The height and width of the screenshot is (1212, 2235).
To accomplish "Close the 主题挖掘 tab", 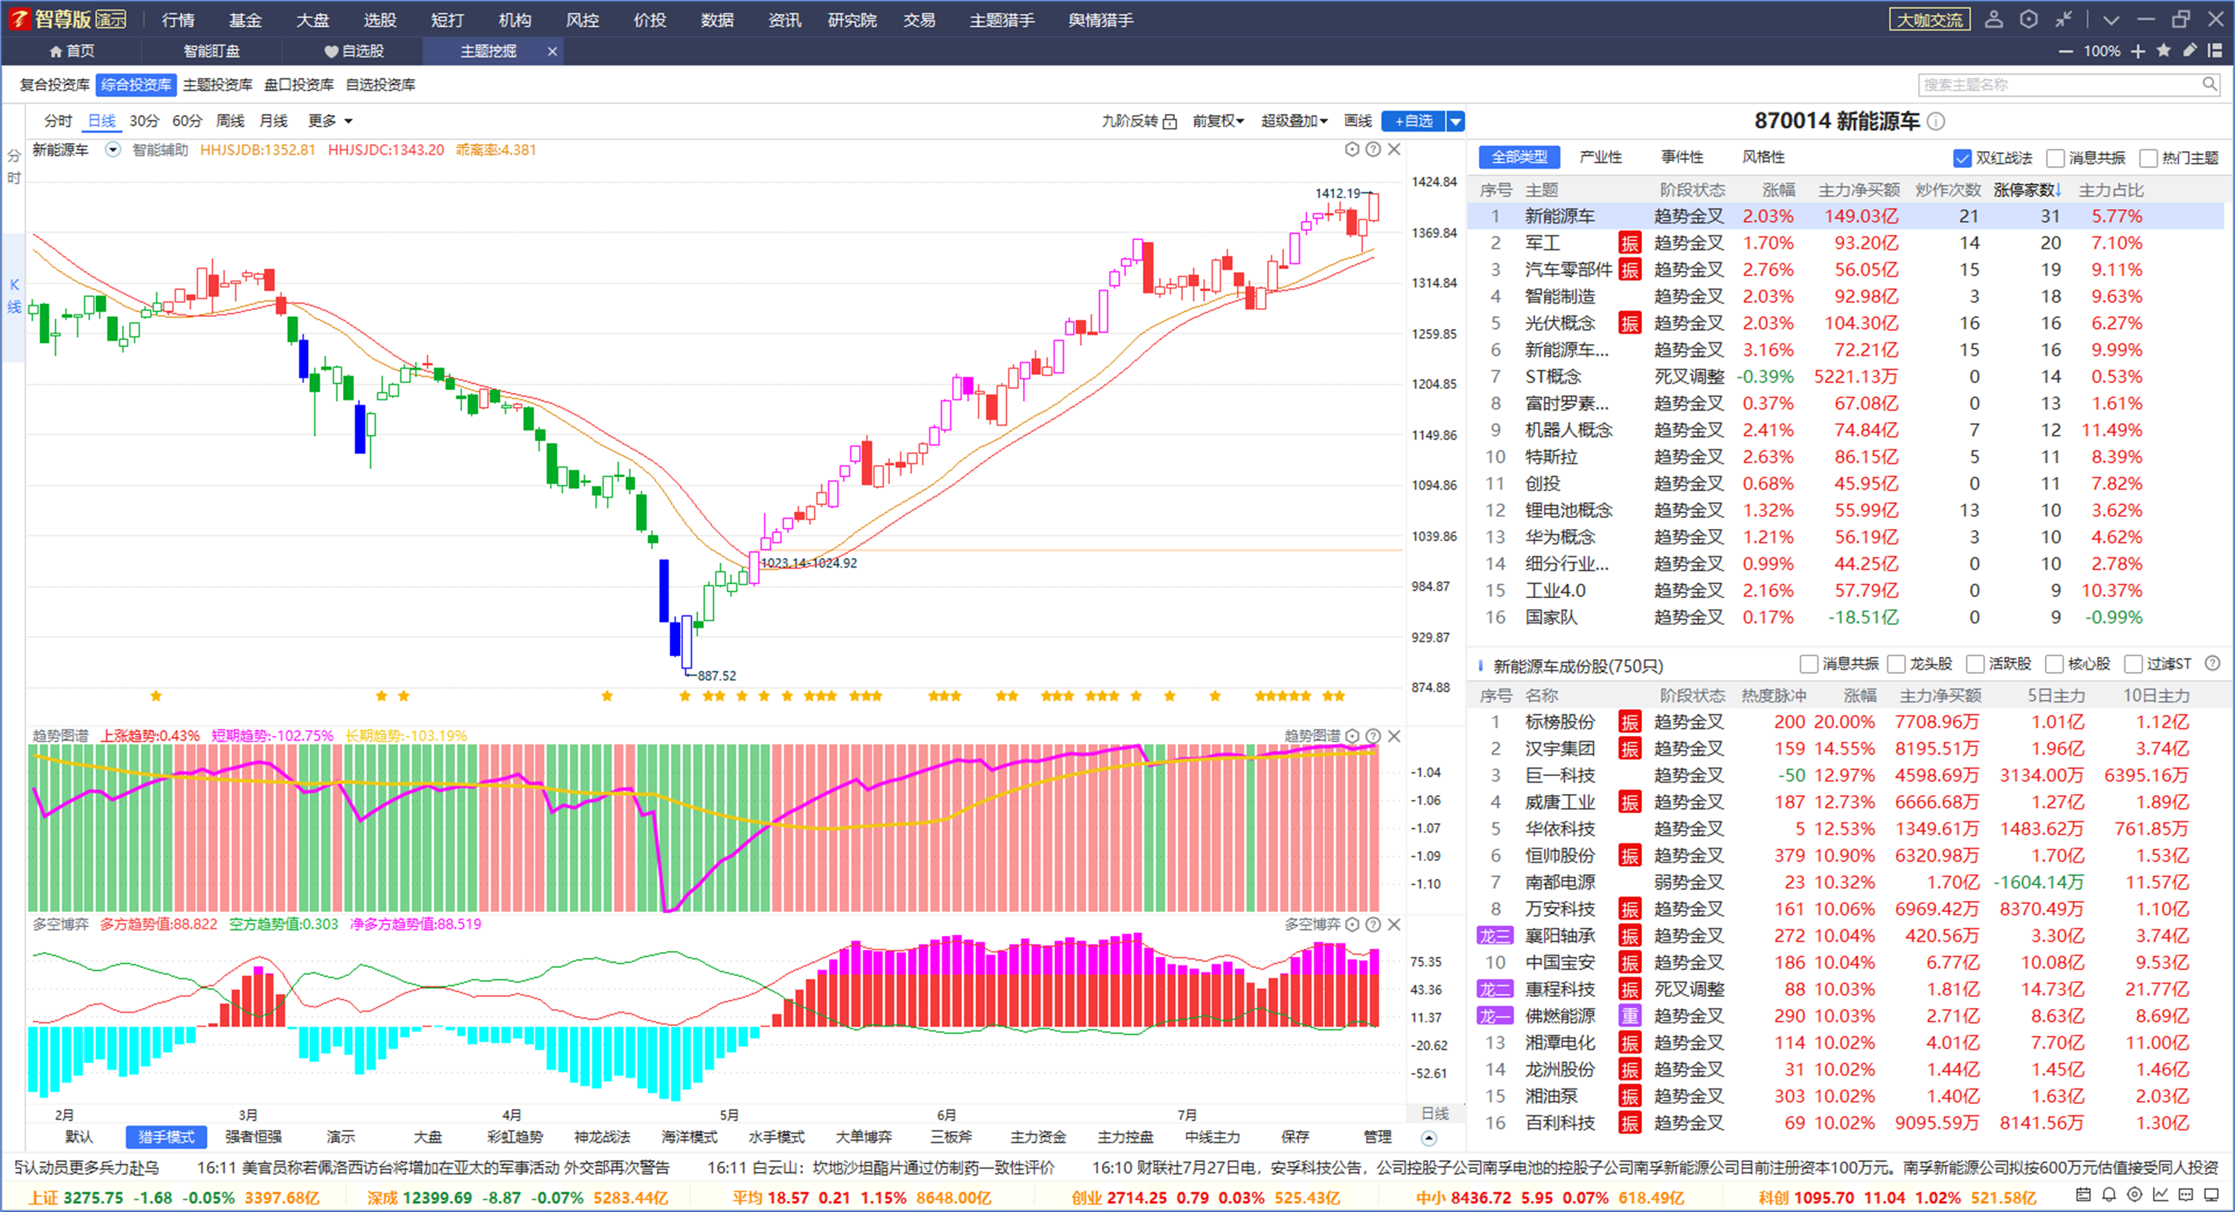I will 552,51.
